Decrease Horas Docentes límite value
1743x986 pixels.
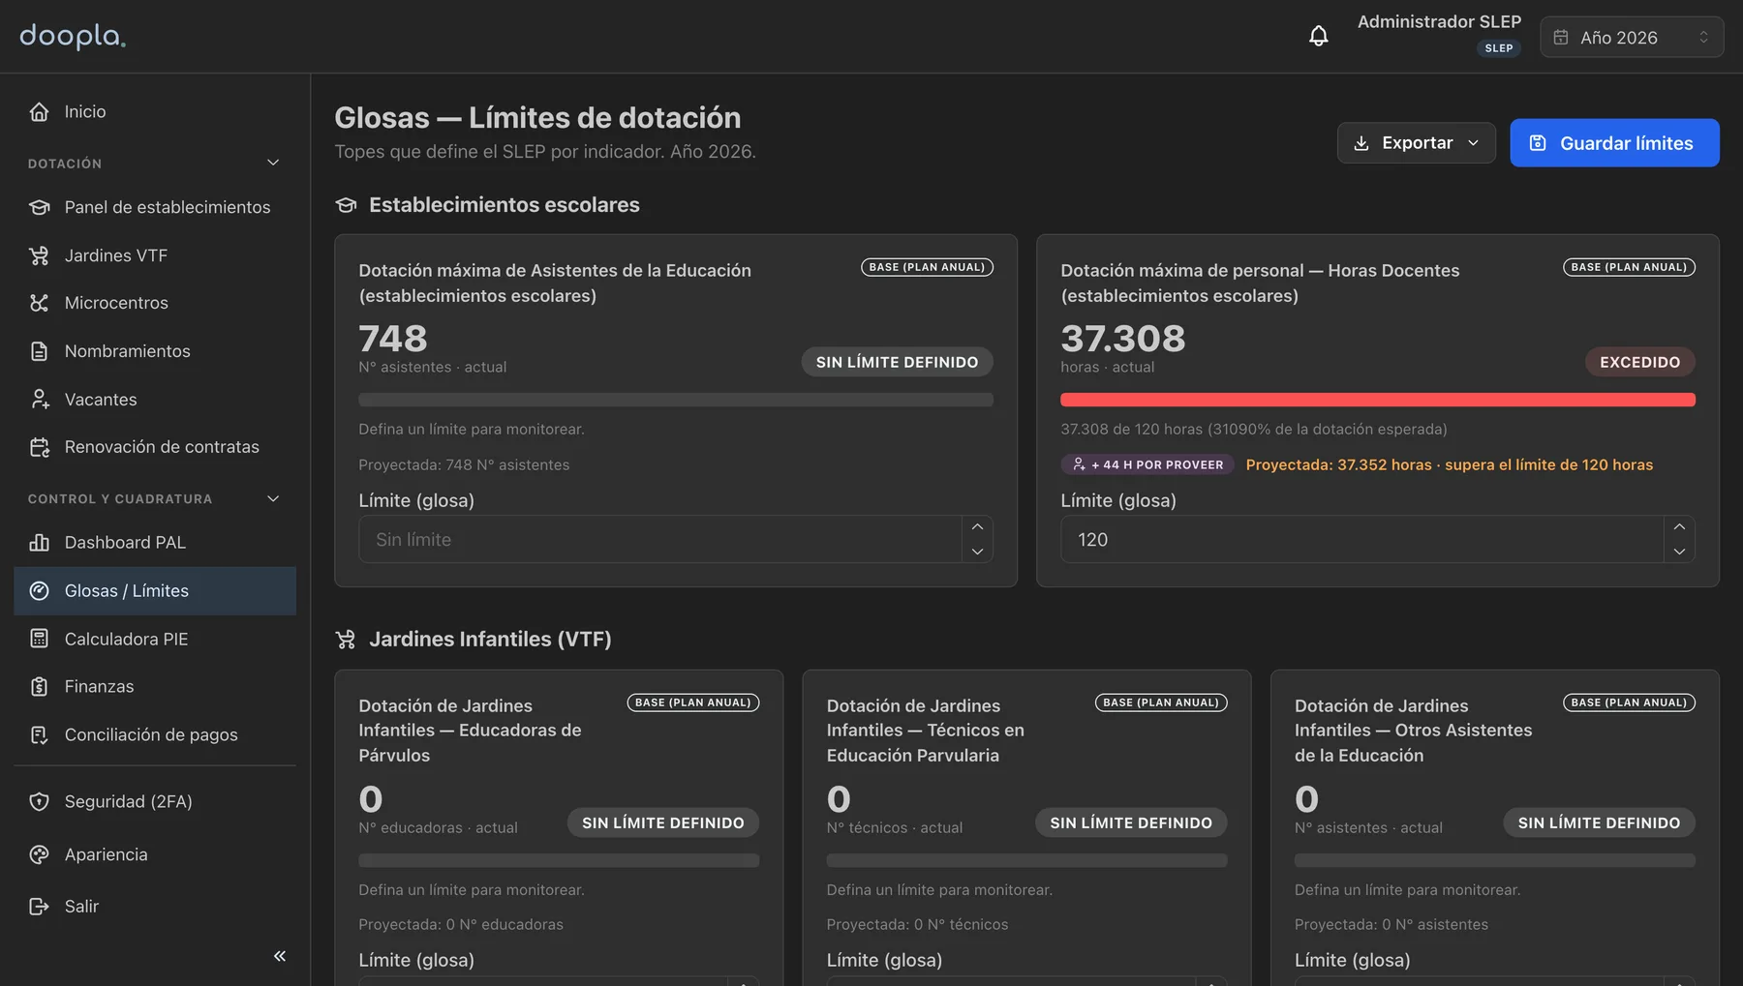(x=1679, y=552)
